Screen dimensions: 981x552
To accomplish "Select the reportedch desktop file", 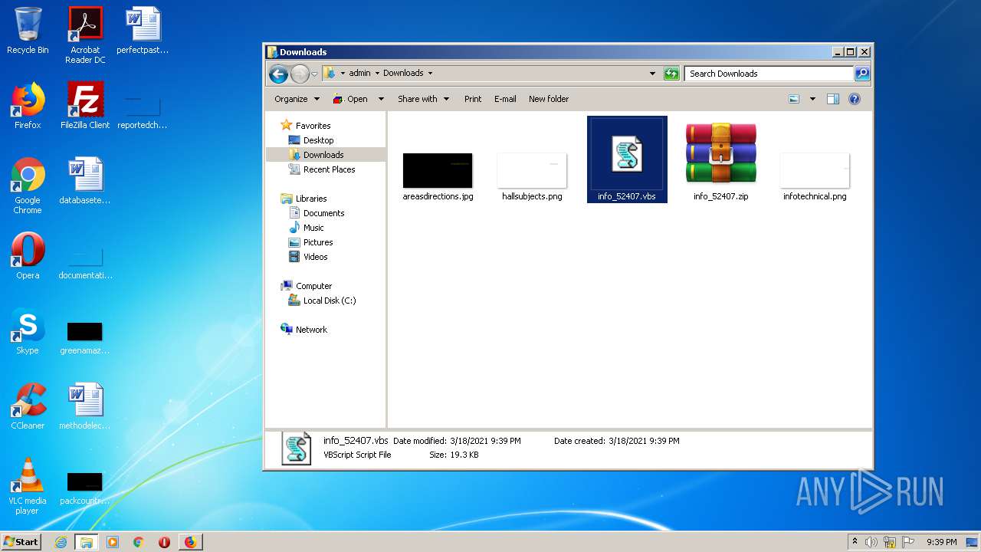I will click(x=143, y=112).
